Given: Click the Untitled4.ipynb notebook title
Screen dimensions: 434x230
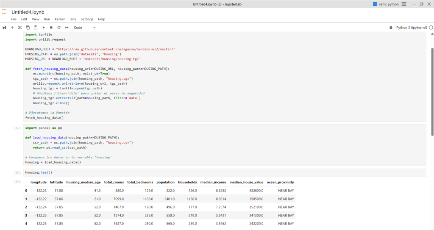Looking at the screenshot, I should click(x=28, y=12).
